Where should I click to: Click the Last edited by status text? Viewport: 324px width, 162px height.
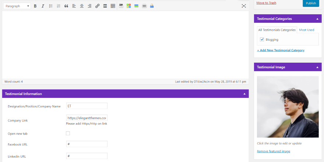coord(211,82)
